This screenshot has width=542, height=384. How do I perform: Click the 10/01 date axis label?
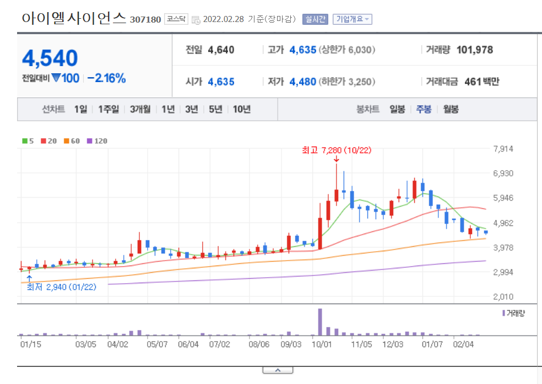point(322,344)
